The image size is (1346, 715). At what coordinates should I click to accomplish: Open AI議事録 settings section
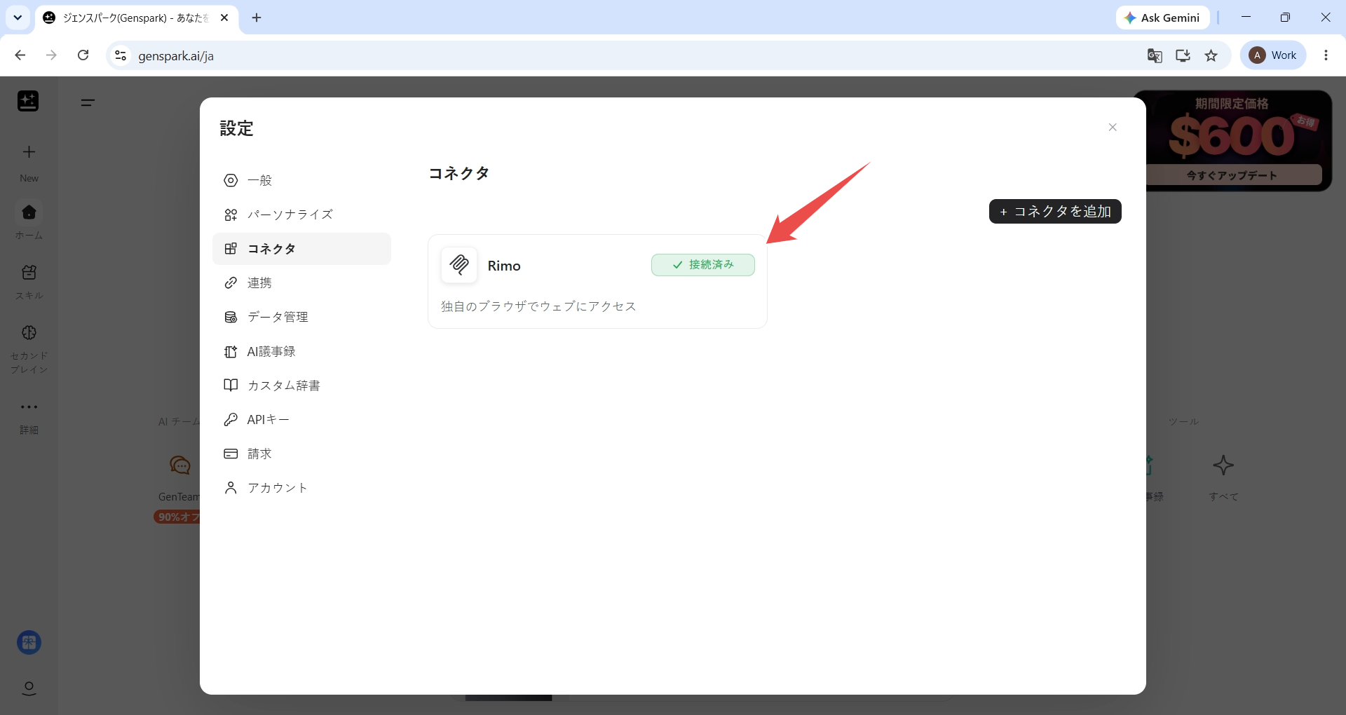coord(301,351)
